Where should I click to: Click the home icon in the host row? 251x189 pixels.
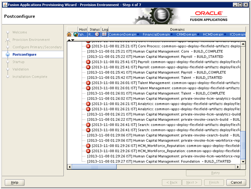[69, 34]
